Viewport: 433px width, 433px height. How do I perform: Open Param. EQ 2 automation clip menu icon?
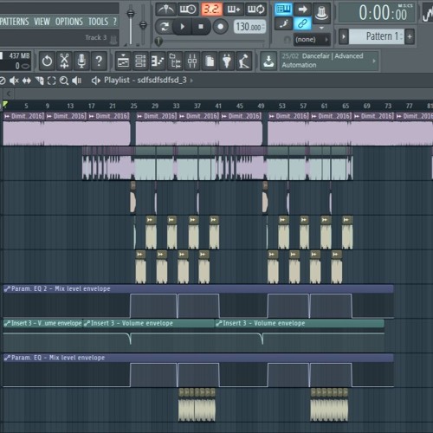(x=7, y=288)
